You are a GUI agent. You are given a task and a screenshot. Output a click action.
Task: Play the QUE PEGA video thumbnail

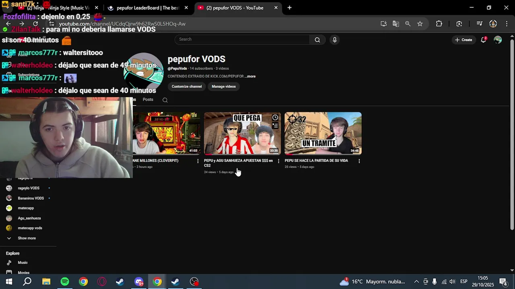coord(243,133)
